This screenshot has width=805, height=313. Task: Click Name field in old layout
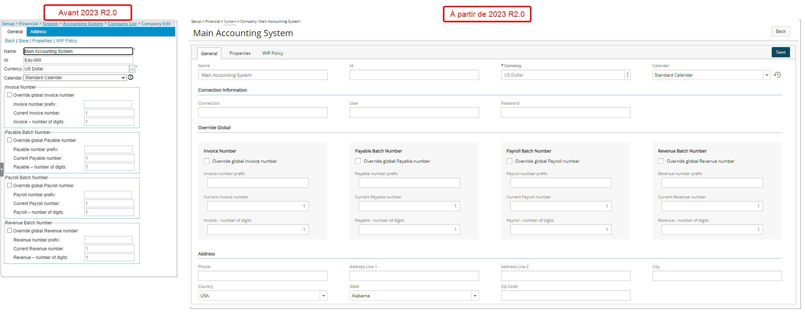78,51
